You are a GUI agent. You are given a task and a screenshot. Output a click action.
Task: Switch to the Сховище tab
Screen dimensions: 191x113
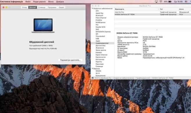click(42, 8)
